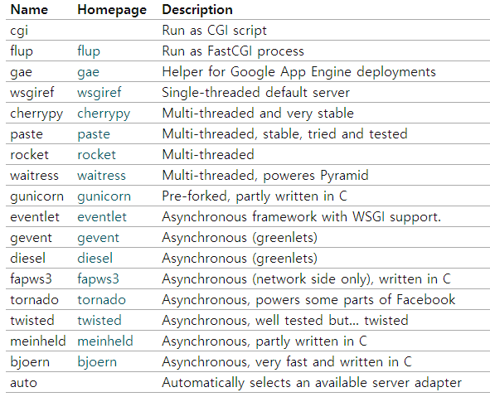The width and height of the screenshot is (490, 397).
Task: Open the flup homepage link
Action: pos(89,51)
